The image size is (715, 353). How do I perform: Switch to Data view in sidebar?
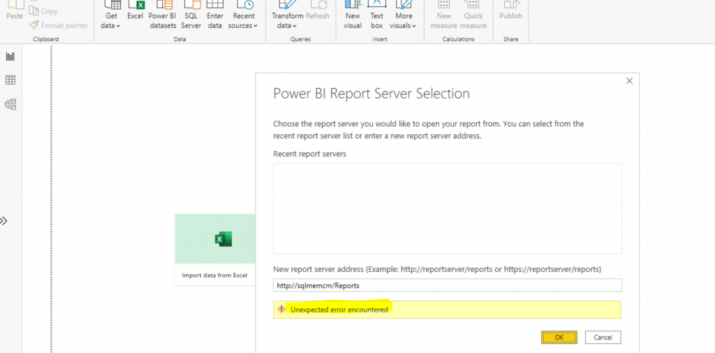click(x=10, y=80)
